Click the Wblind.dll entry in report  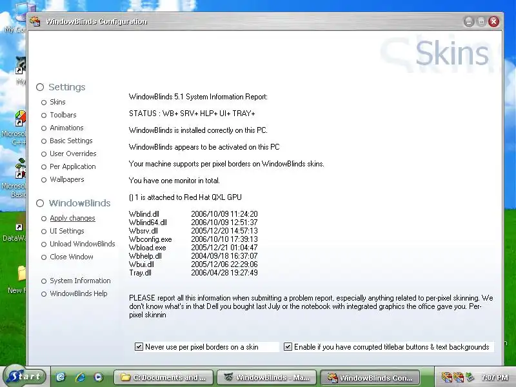(x=144, y=214)
